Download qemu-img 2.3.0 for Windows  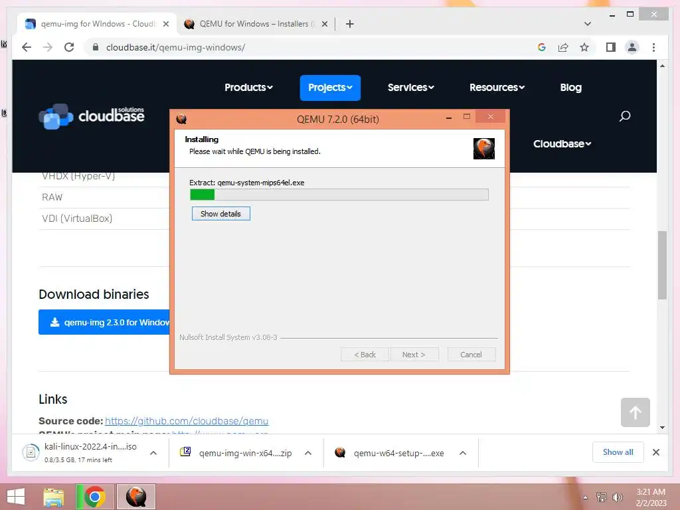[104, 322]
